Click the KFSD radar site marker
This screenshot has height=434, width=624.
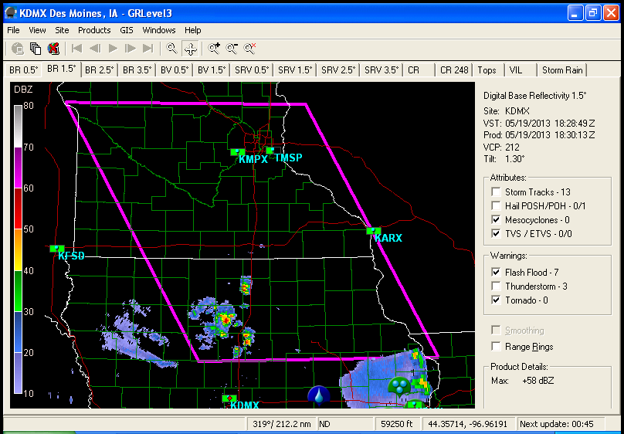tap(57, 249)
